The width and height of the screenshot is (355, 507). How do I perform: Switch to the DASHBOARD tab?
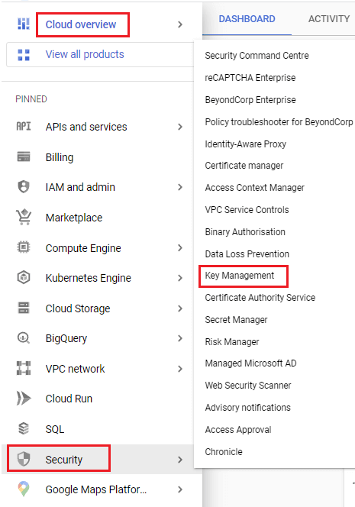[x=247, y=19]
